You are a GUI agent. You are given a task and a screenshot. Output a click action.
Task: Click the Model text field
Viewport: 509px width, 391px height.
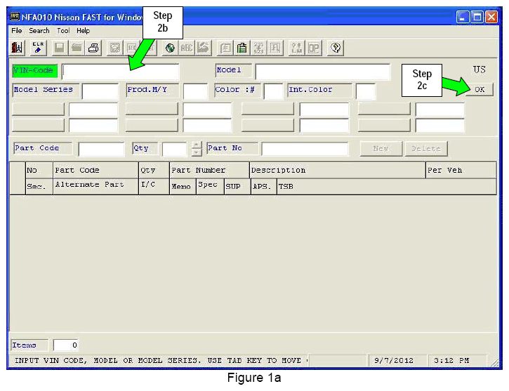tap(322, 71)
